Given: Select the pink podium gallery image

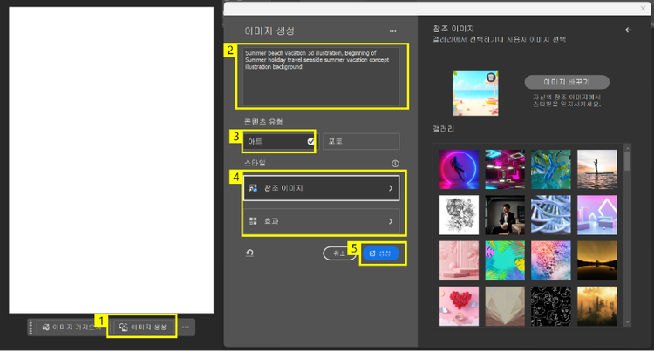Looking at the screenshot, I should (x=459, y=260).
